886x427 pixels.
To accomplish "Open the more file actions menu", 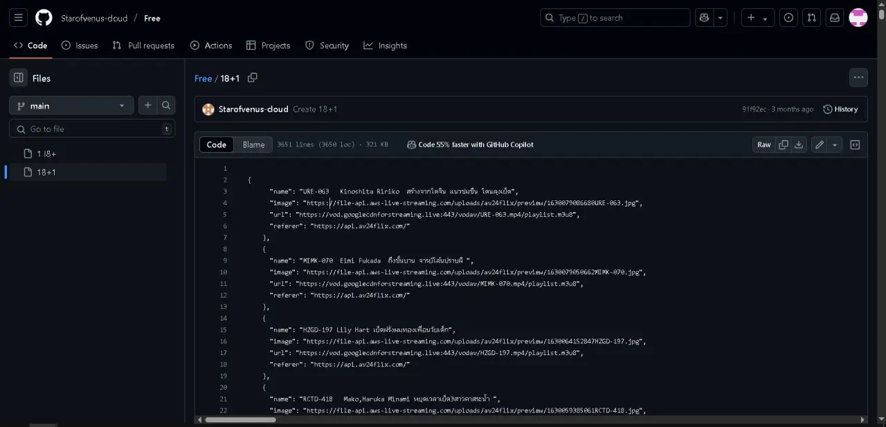I will point(858,77).
